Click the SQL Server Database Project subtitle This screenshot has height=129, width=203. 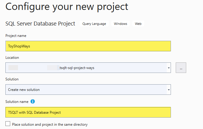(x=40, y=23)
